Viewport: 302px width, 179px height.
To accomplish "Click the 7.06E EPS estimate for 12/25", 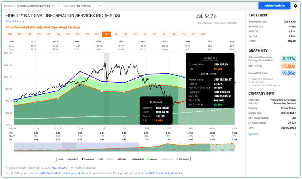I will pos(234,133).
